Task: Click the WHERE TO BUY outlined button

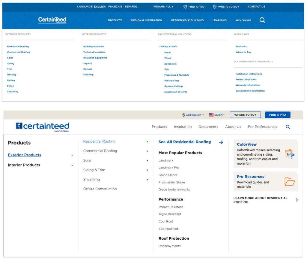Action: point(245,115)
